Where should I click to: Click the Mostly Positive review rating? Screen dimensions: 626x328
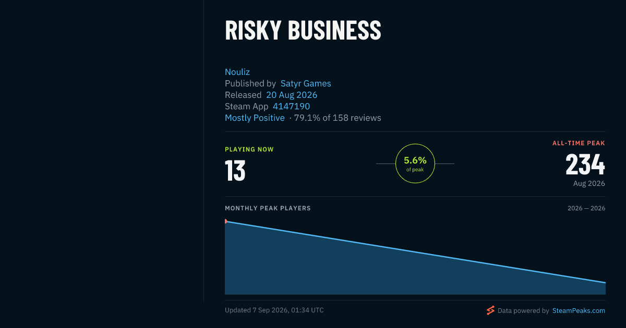point(255,118)
